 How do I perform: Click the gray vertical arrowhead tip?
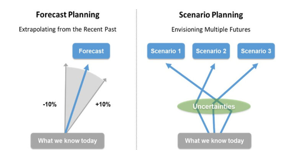click(66, 65)
